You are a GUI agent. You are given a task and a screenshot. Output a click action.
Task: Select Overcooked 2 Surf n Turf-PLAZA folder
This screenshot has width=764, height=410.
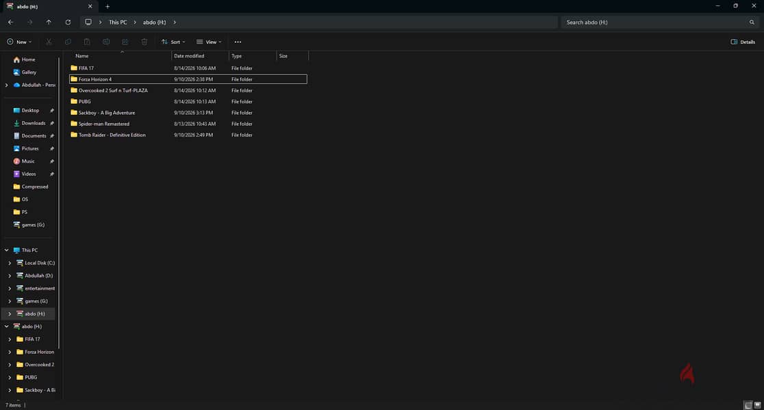(188, 90)
